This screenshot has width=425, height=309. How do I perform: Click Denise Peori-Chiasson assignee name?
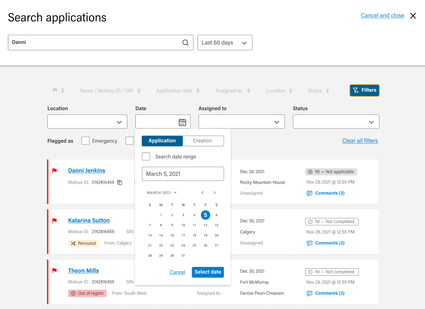click(262, 293)
